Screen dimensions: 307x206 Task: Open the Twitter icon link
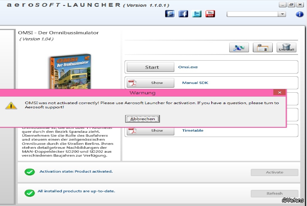[196, 14]
